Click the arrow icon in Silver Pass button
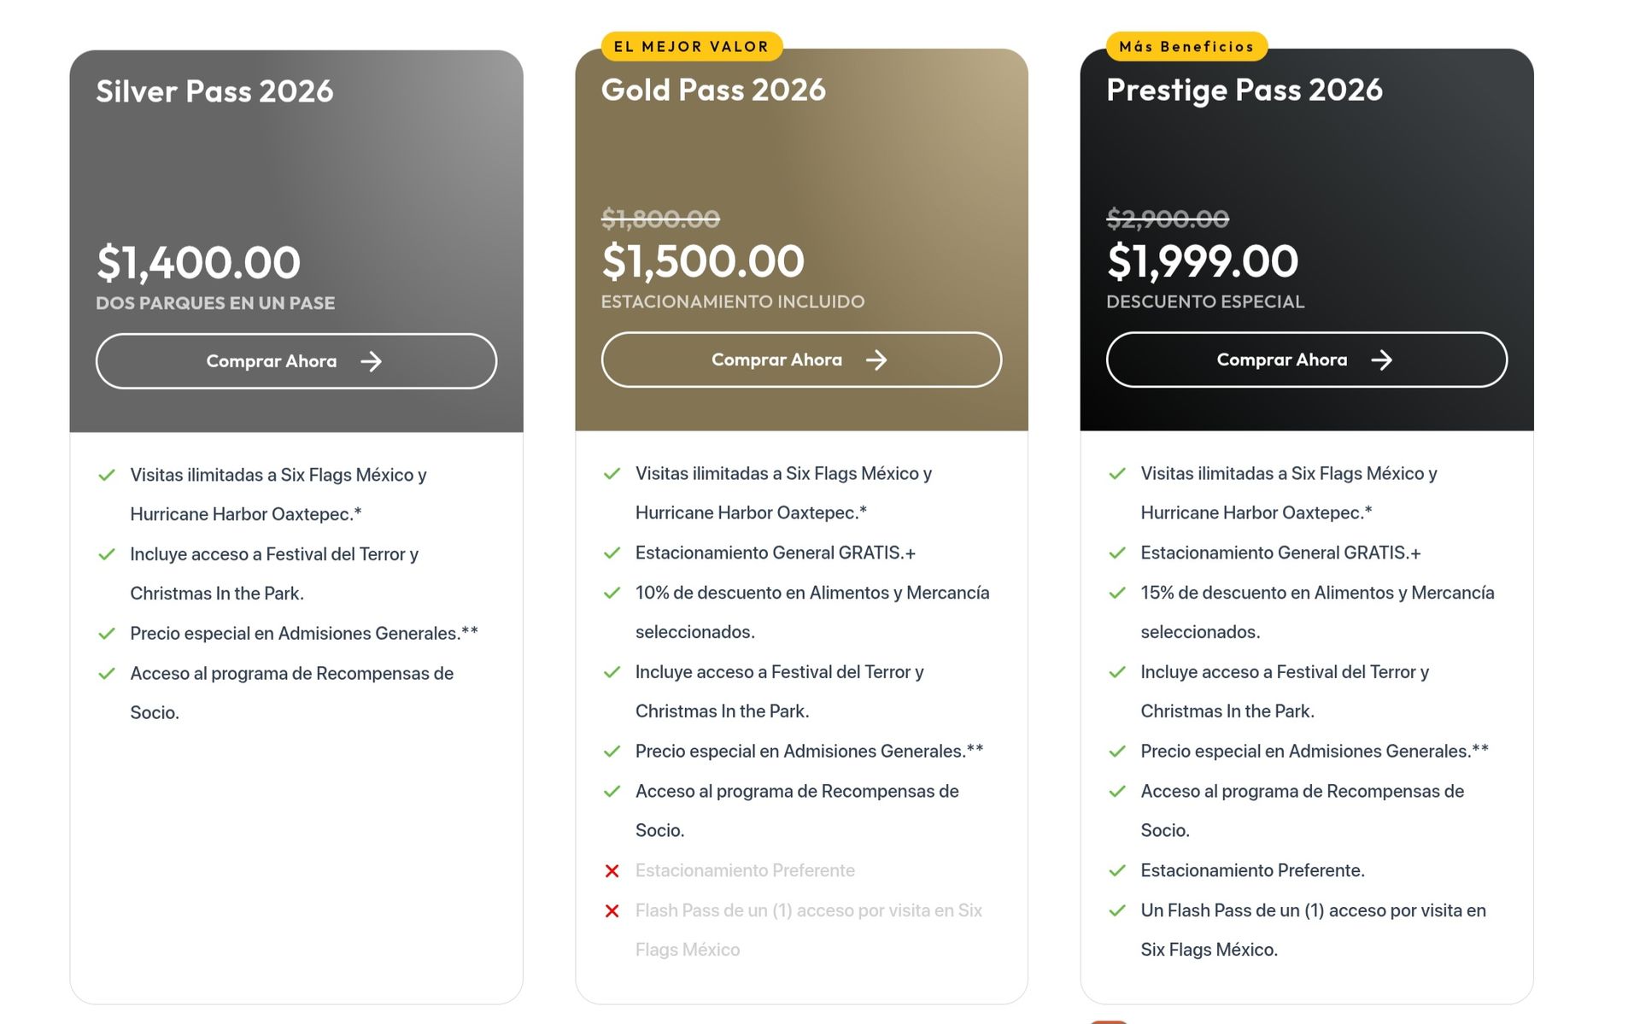 click(x=371, y=361)
